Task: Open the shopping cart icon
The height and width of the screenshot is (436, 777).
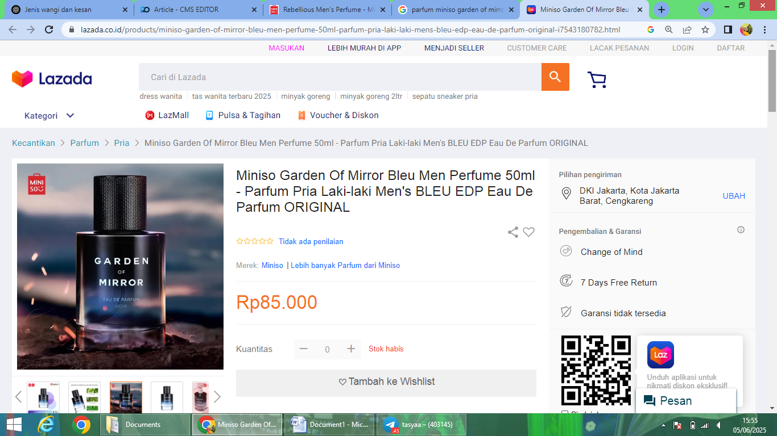Action: (x=597, y=79)
